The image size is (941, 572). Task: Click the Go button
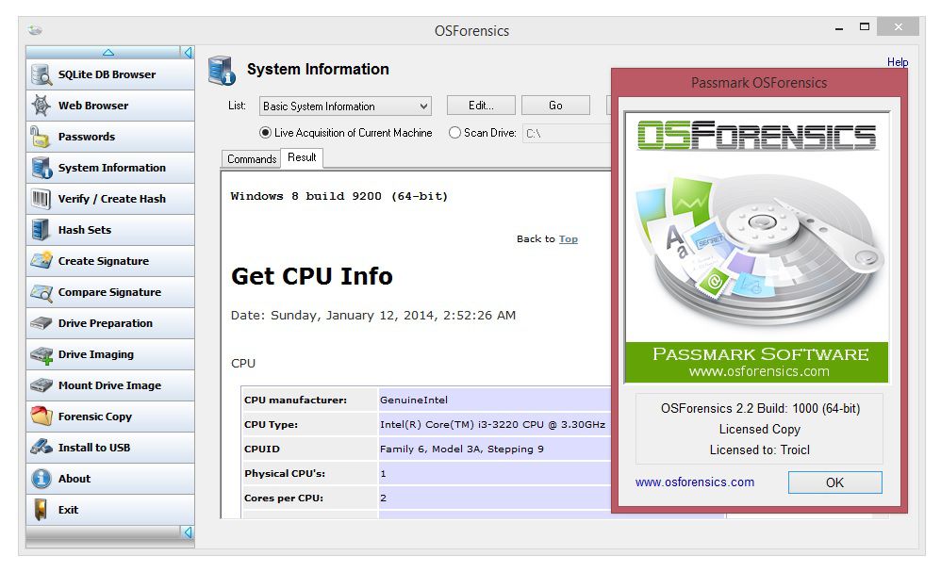555,106
